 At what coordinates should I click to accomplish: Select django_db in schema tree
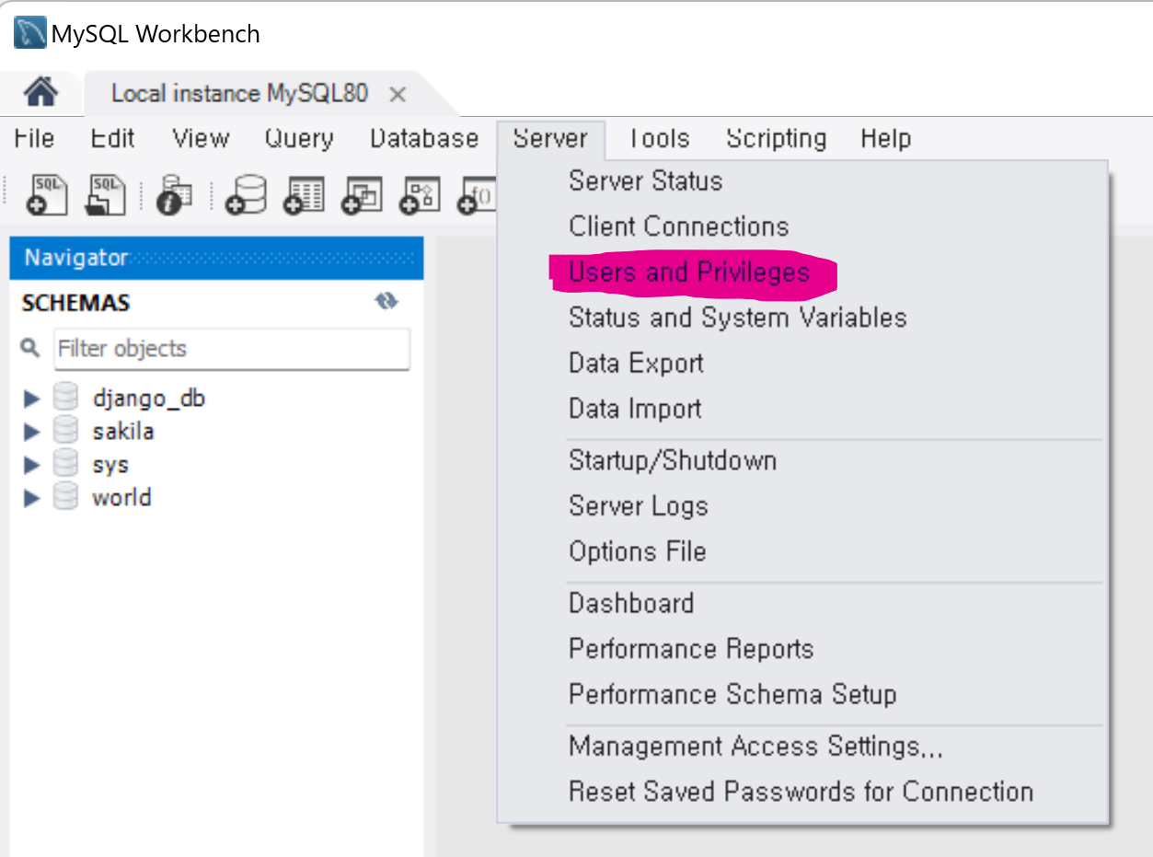pyautogui.click(x=148, y=399)
